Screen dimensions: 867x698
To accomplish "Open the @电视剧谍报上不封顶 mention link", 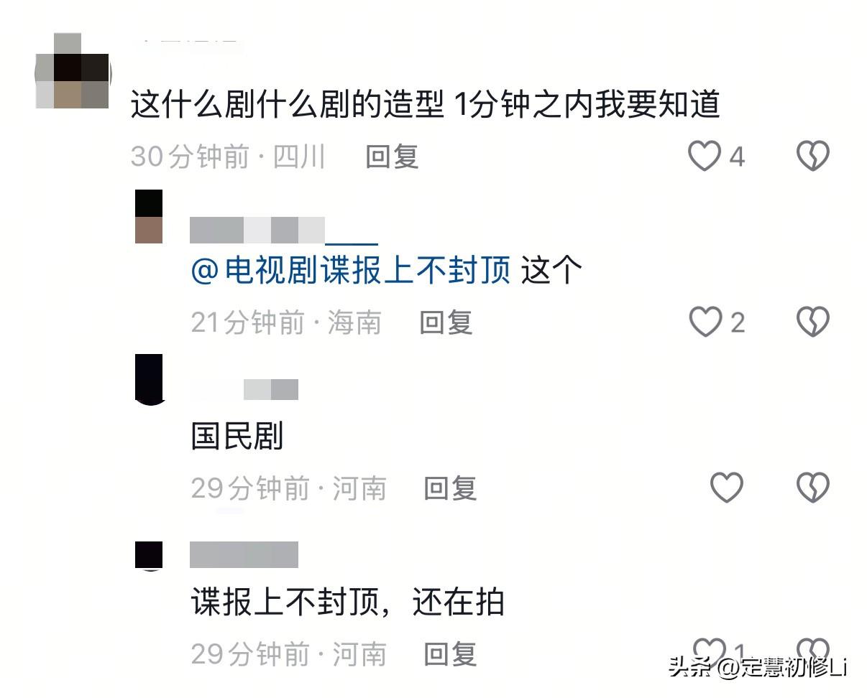I will [351, 271].
